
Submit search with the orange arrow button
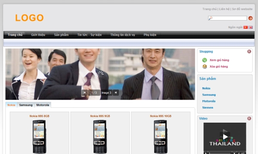250,18
